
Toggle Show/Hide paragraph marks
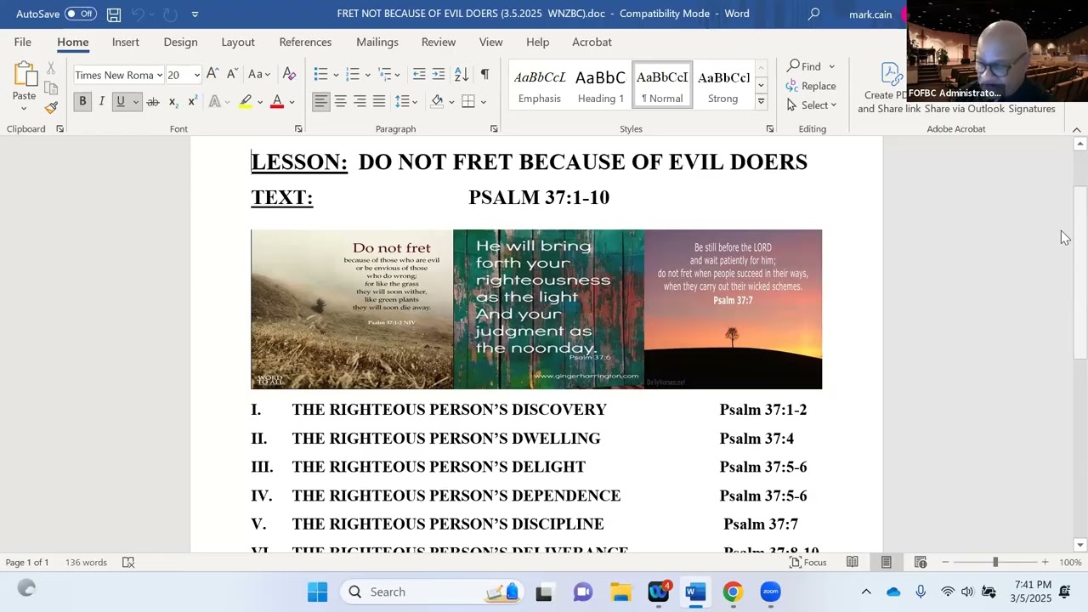pyautogui.click(x=484, y=75)
